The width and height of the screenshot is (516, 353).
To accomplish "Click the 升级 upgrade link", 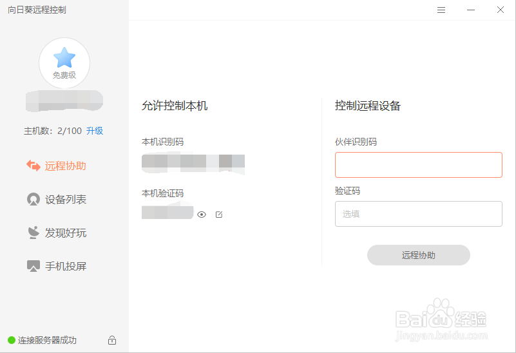I will coord(95,131).
